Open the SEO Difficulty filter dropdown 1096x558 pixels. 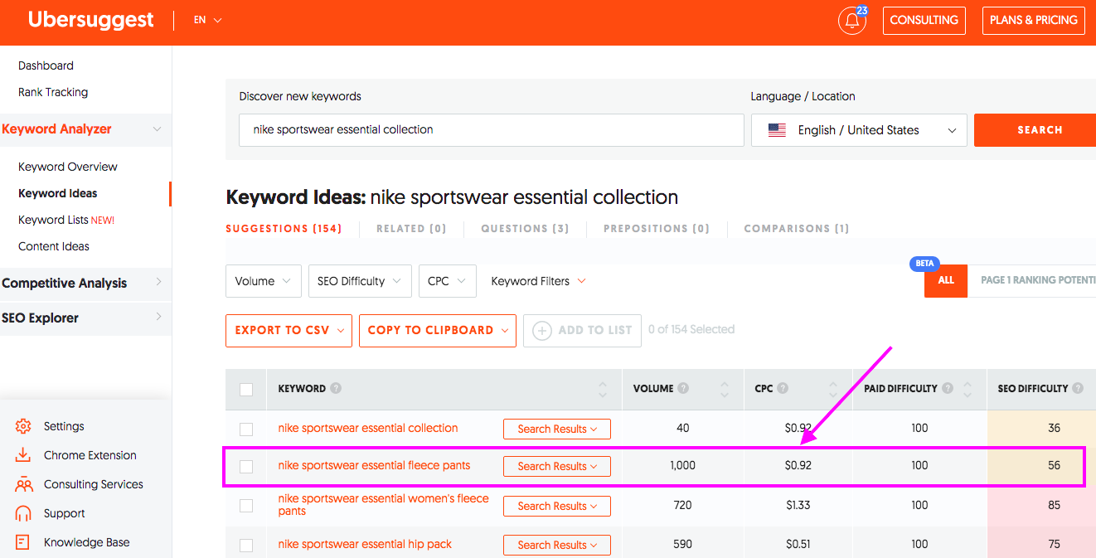[x=360, y=281]
